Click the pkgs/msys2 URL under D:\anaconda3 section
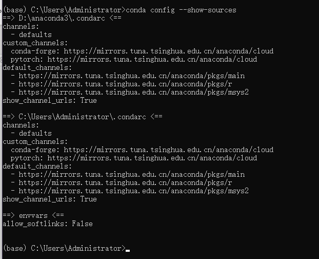The width and height of the screenshot is (319, 259). click(134, 92)
